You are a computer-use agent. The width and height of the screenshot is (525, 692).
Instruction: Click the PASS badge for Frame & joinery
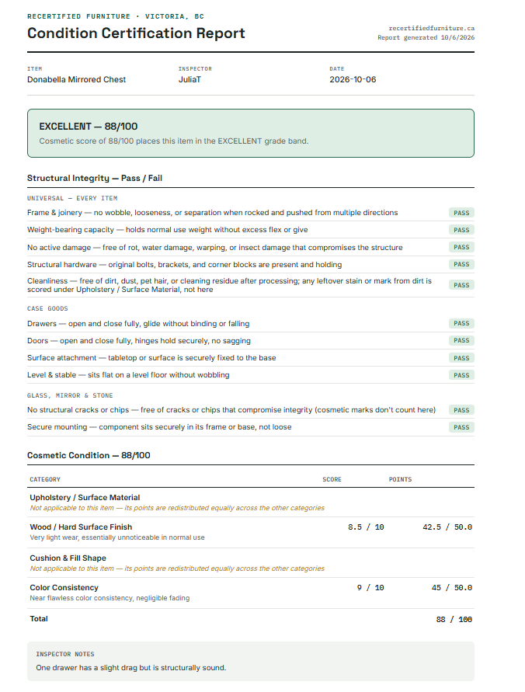[x=461, y=213]
